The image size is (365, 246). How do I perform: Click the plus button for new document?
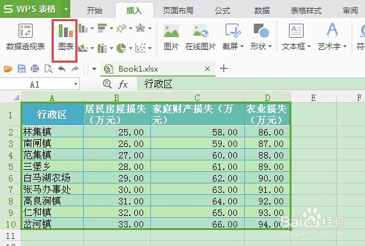point(224,68)
